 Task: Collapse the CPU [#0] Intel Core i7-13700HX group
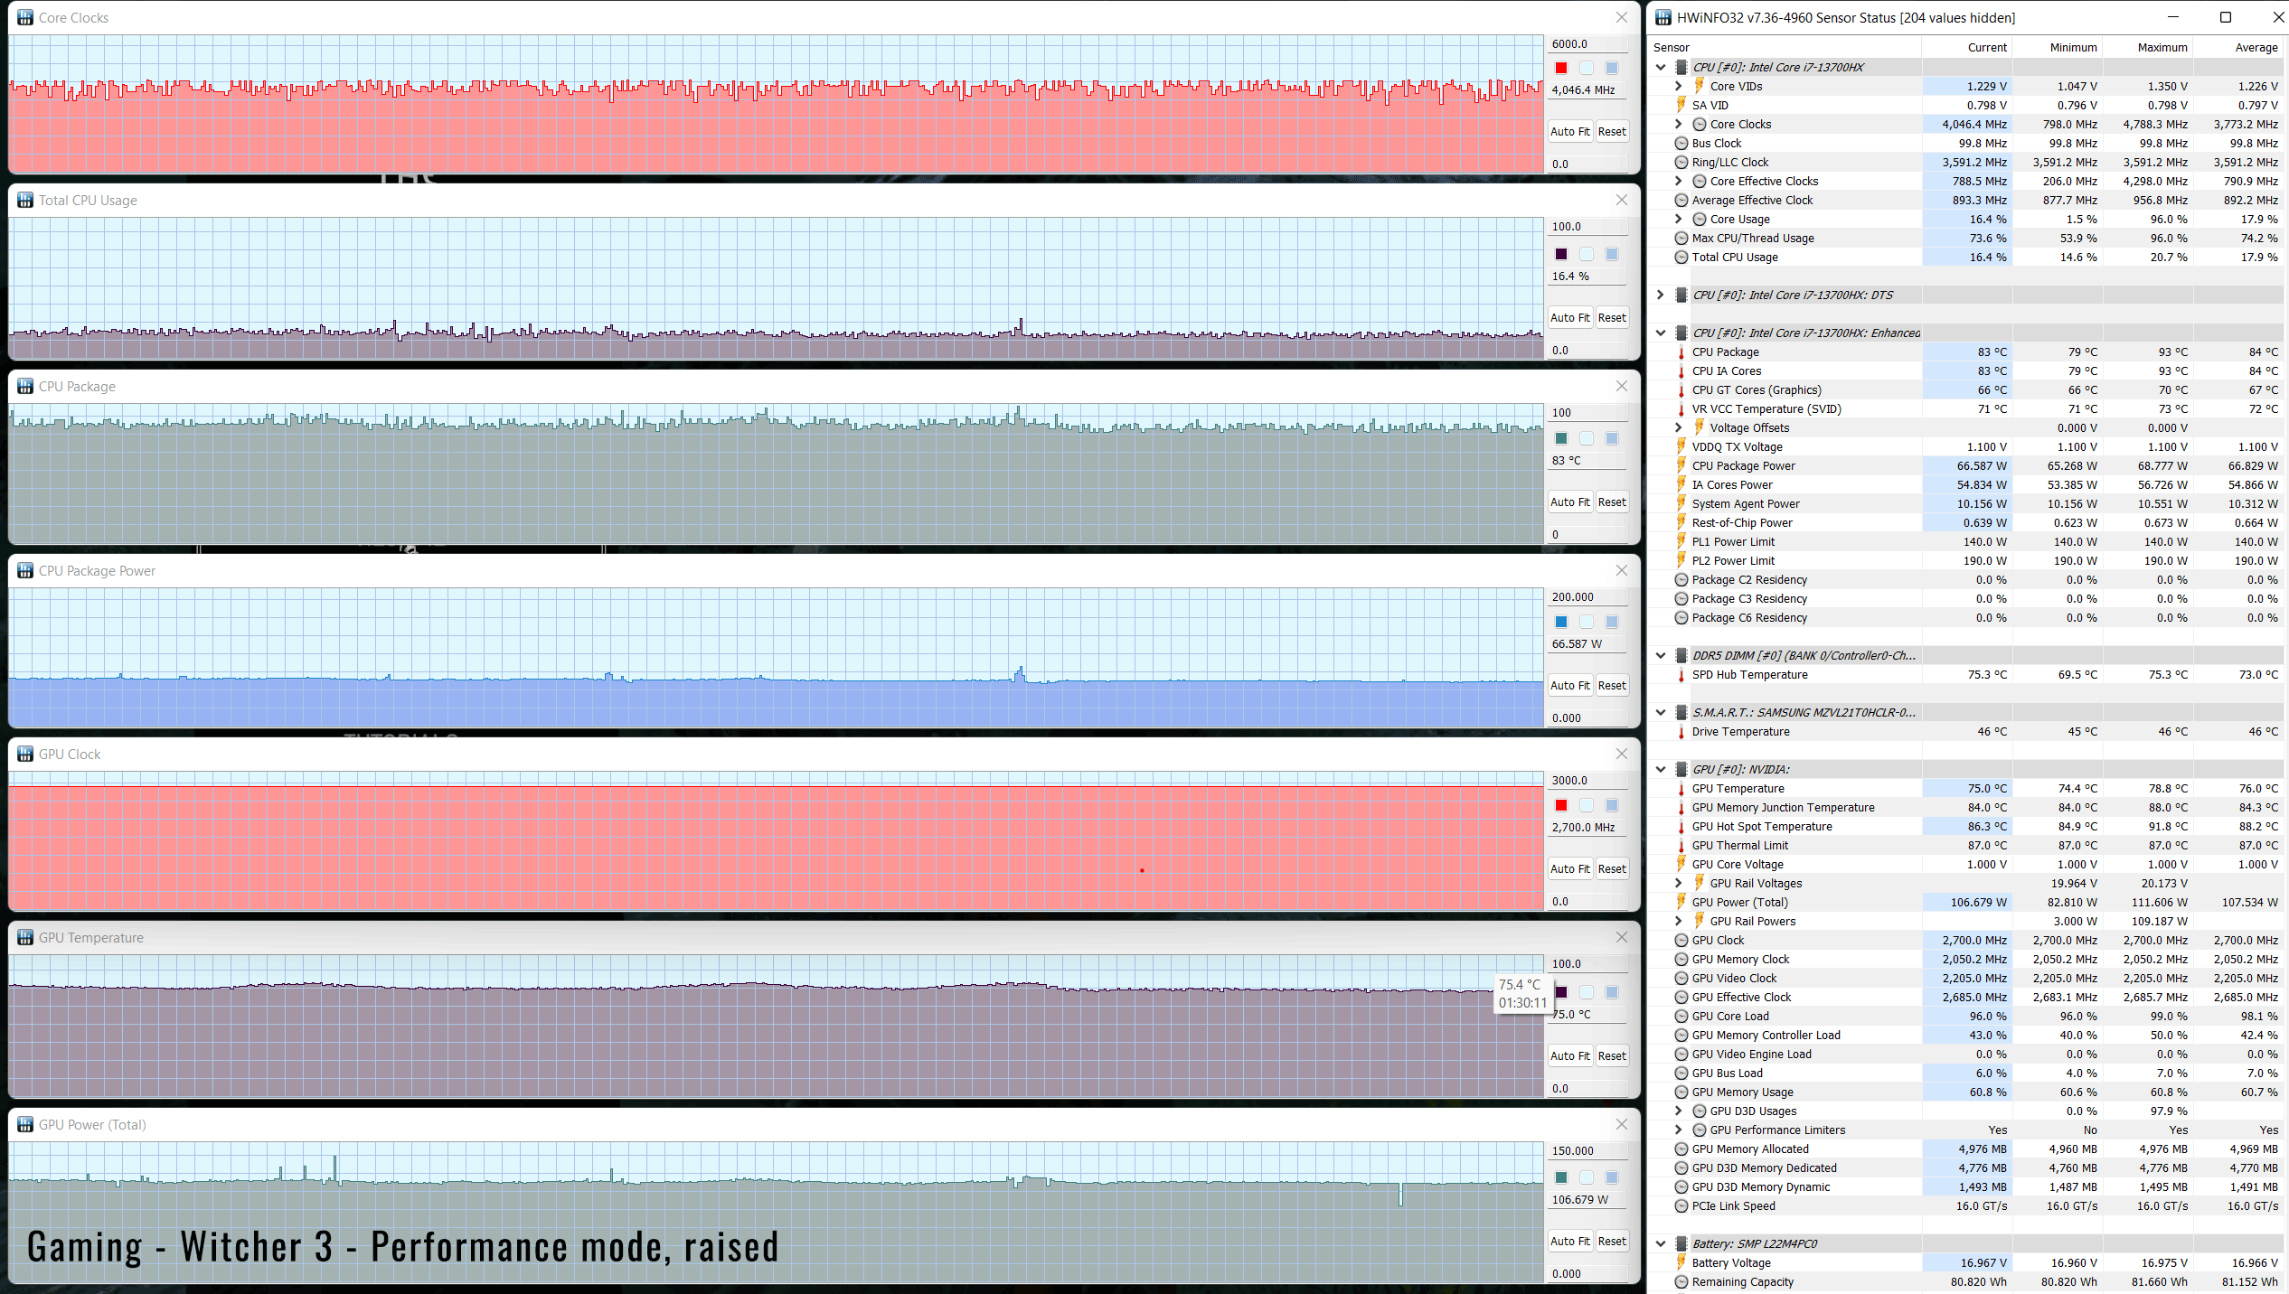coord(1661,67)
